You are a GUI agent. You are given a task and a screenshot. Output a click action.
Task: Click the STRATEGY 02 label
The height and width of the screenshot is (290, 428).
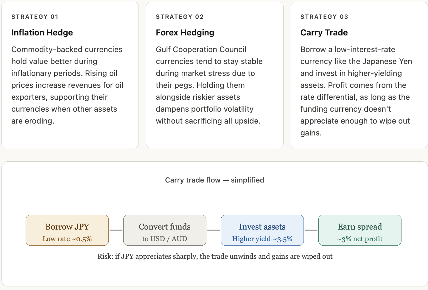click(x=180, y=17)
